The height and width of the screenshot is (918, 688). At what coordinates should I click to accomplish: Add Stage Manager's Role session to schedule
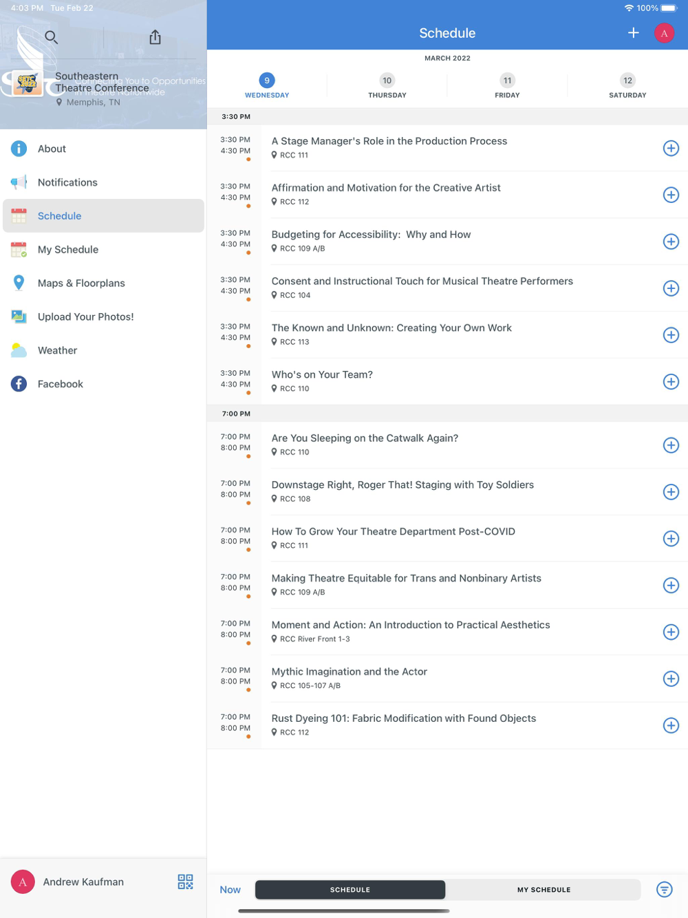tap(671, 148)
